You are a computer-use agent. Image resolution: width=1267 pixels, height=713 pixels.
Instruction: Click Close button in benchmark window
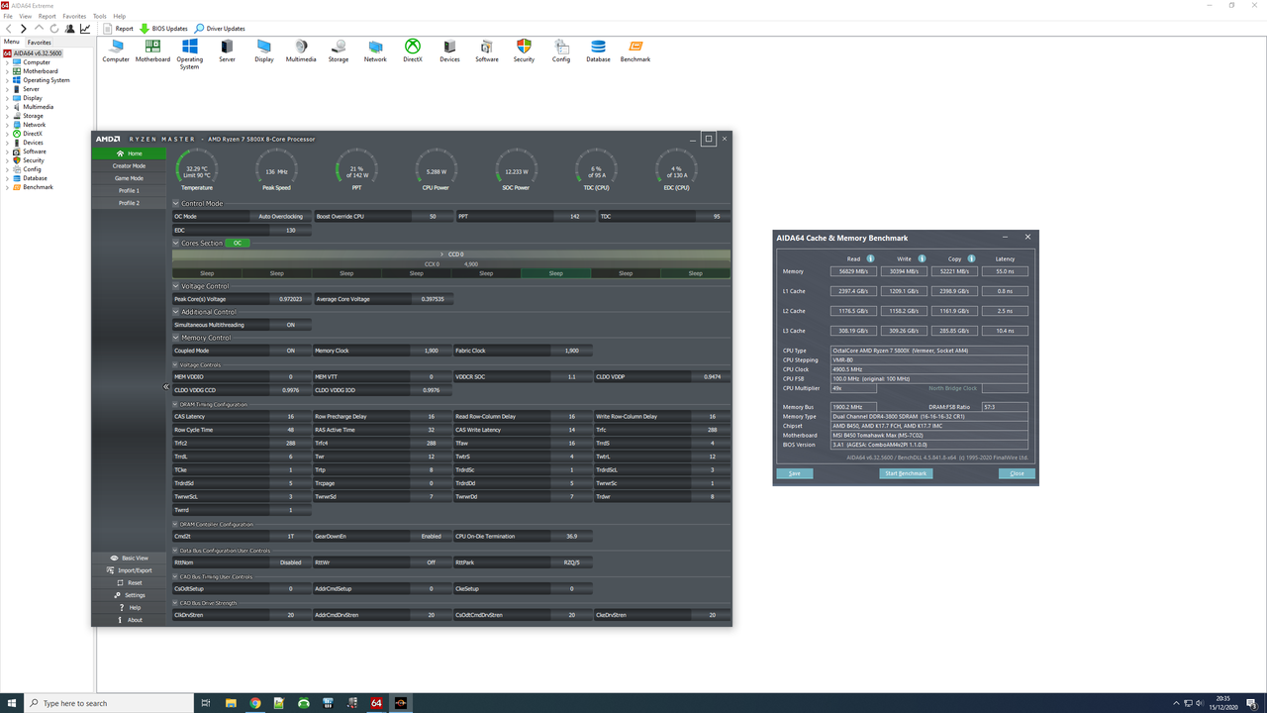[1017, 473]
